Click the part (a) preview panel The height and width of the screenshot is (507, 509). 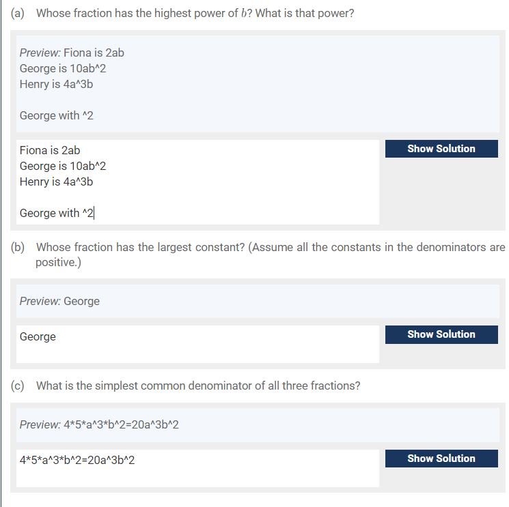tap(258, 84)
